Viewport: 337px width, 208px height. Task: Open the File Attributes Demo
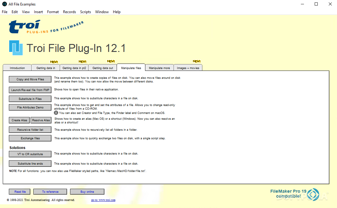pos(30,108)
